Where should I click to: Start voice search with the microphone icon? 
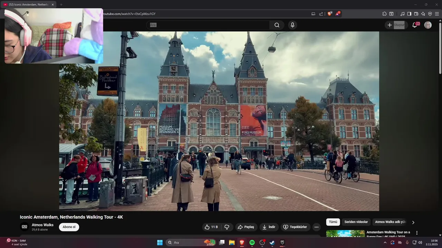(292, 25)
